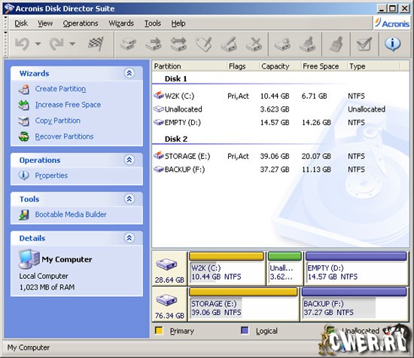Click the Resize partition toolbar icon
This screenshot has width=414, height=358.
click(178, 44)
